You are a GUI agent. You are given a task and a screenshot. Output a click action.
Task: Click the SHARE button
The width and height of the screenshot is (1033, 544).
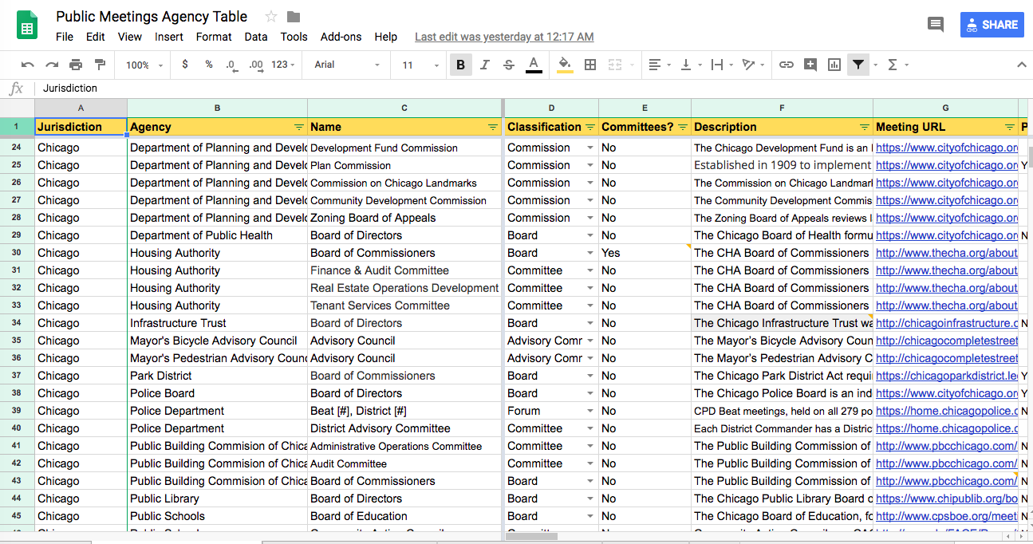point(992,25)
